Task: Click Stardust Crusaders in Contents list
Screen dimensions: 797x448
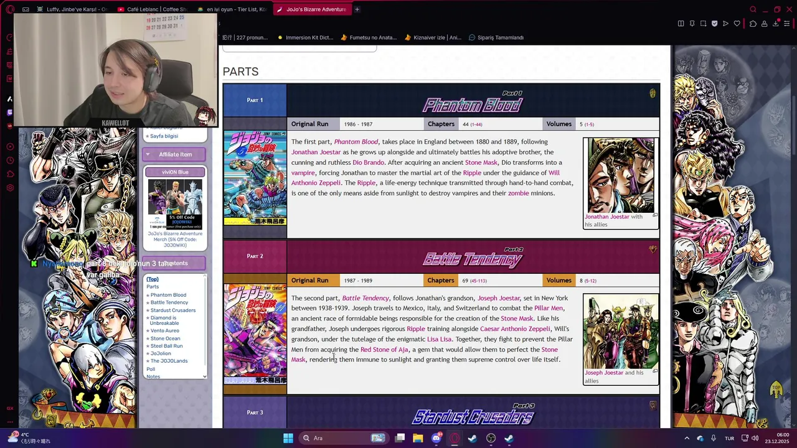Action: 173,310
